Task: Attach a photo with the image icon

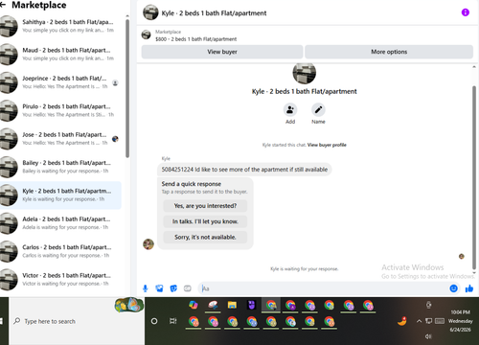Action: (159, 288)
